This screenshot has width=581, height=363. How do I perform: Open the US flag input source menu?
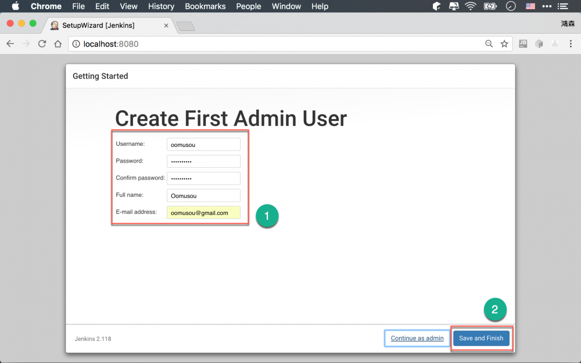(x=530, y=6)
